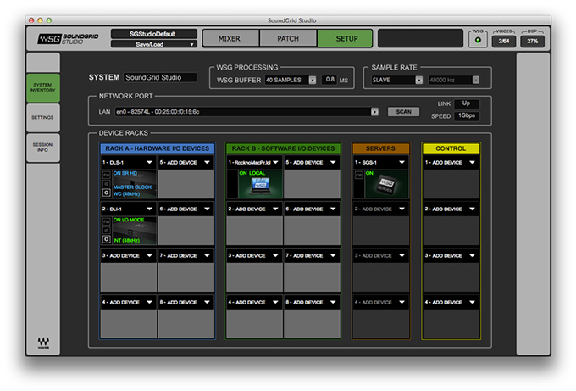Viewport: 576px width, 391px height.
Task: Click the LINK status value Up
Action: tap(466, 103)
